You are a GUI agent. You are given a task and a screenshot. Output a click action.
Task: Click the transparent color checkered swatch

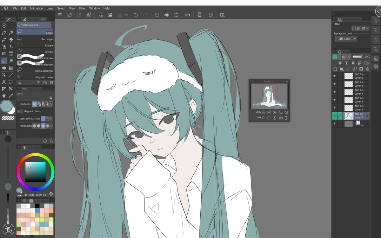pyautogui.click(x=8, y=118)
